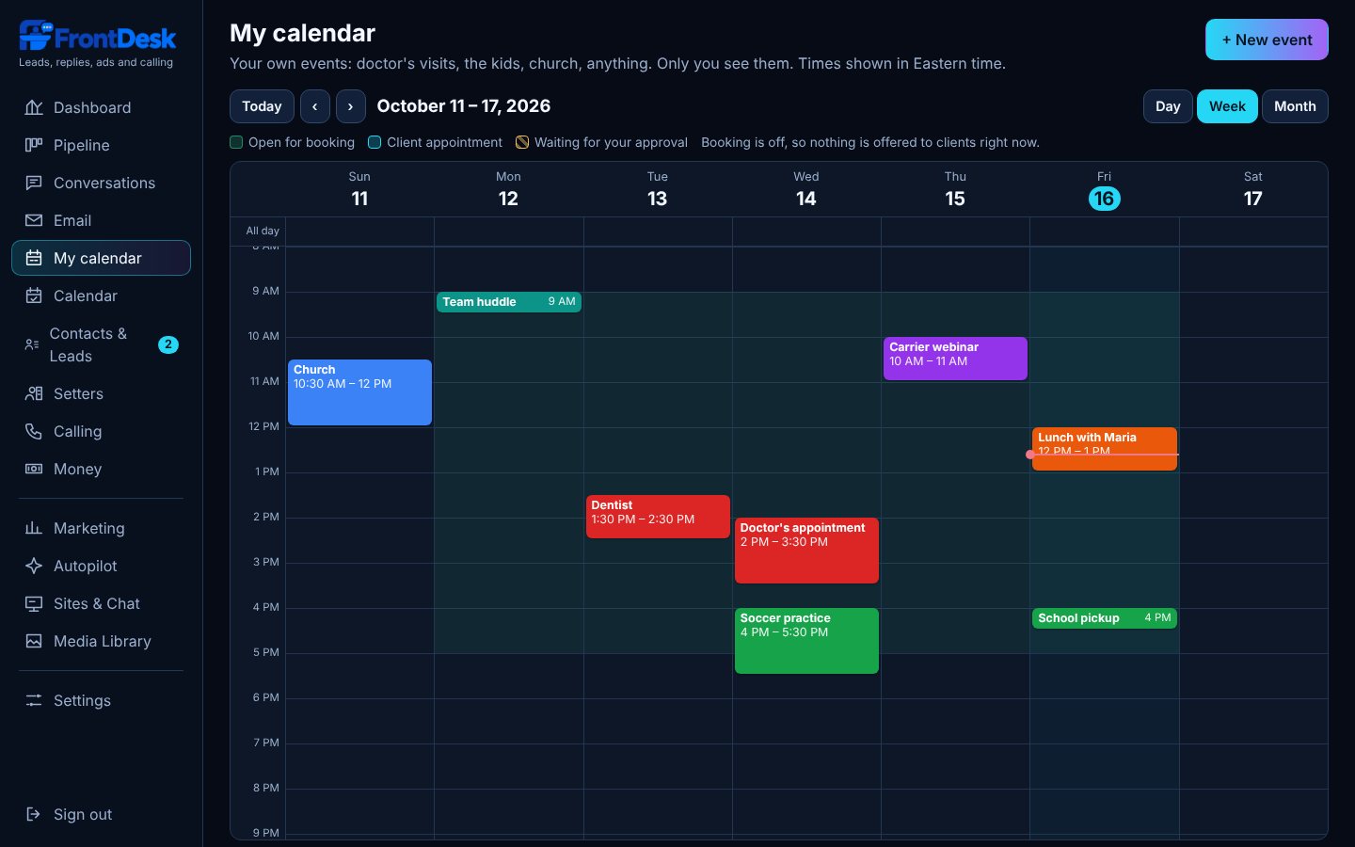1355x847 pixels.
Task: Click the All day row label
Action: (263, 231)
